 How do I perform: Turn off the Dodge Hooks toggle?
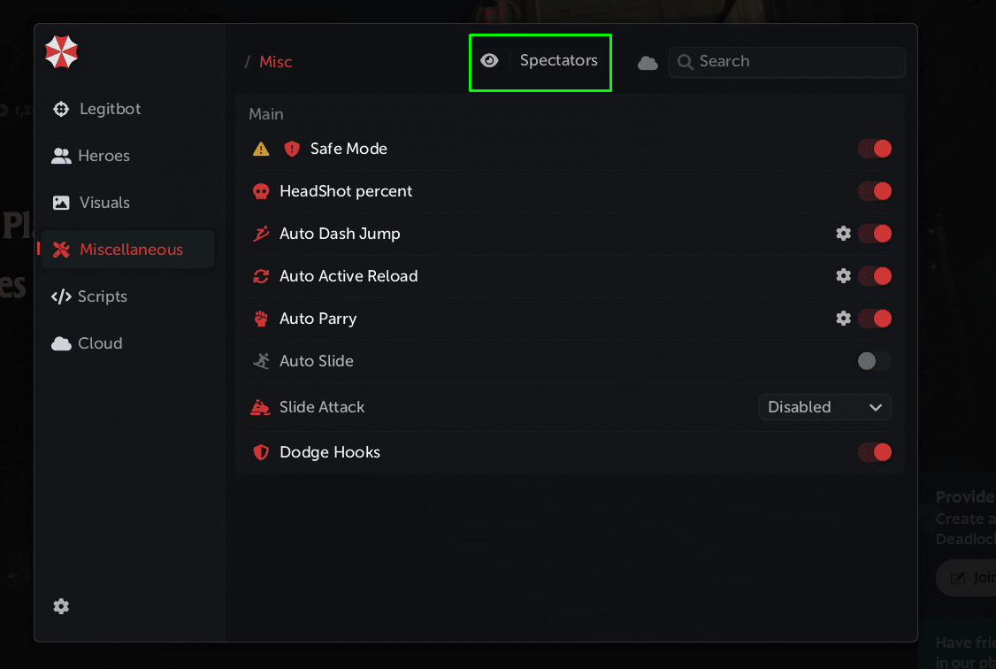tap(874, 452)
